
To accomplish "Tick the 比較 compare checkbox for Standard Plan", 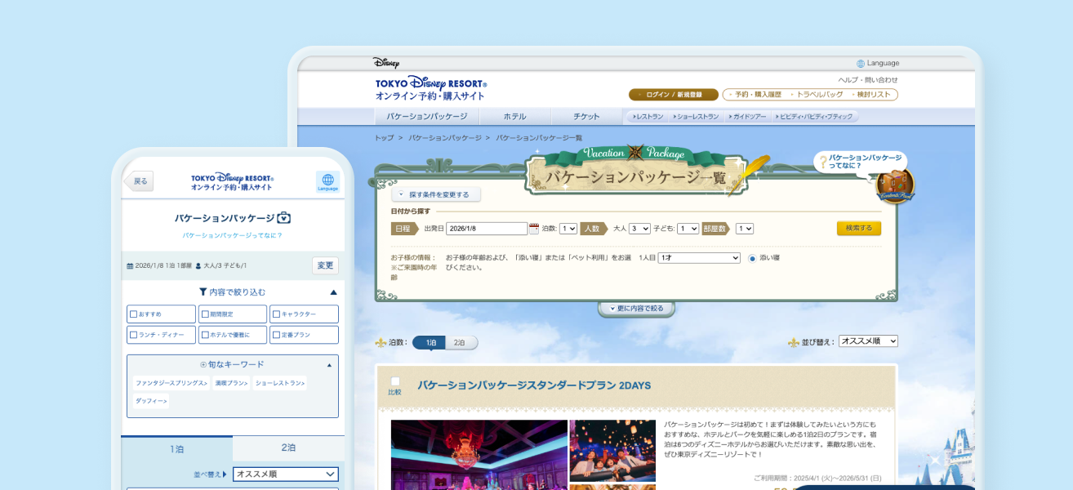I will coord(395,381).
